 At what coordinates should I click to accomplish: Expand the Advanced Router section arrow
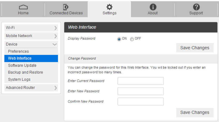click(x=55, y=88)
